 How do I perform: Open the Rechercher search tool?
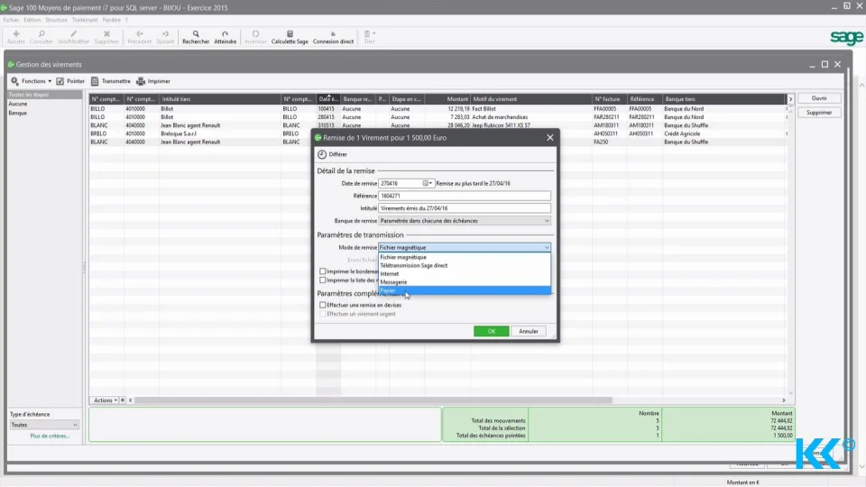point(196,37)
